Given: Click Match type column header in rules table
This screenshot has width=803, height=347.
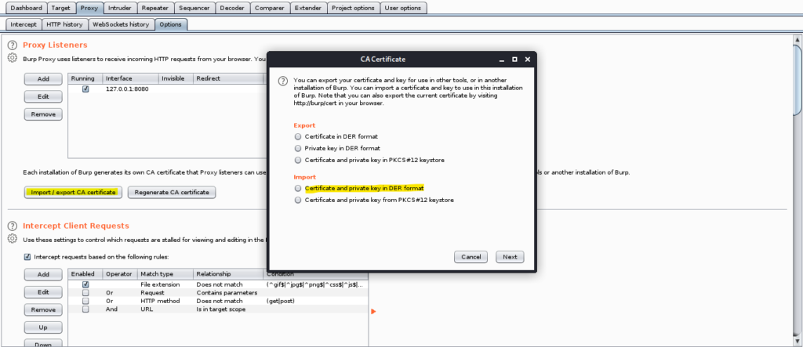Looking at the screenshot, I should click(165, 274).
